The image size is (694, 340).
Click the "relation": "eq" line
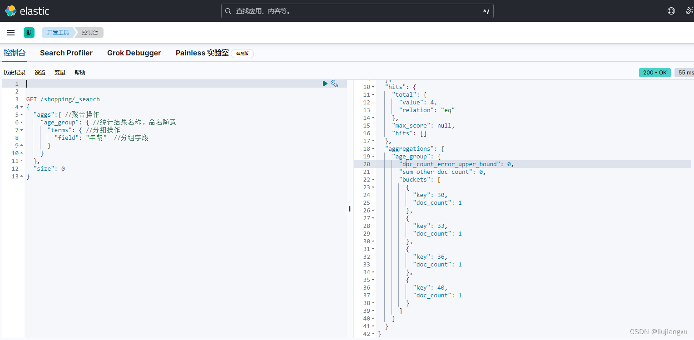click(427, 110)
